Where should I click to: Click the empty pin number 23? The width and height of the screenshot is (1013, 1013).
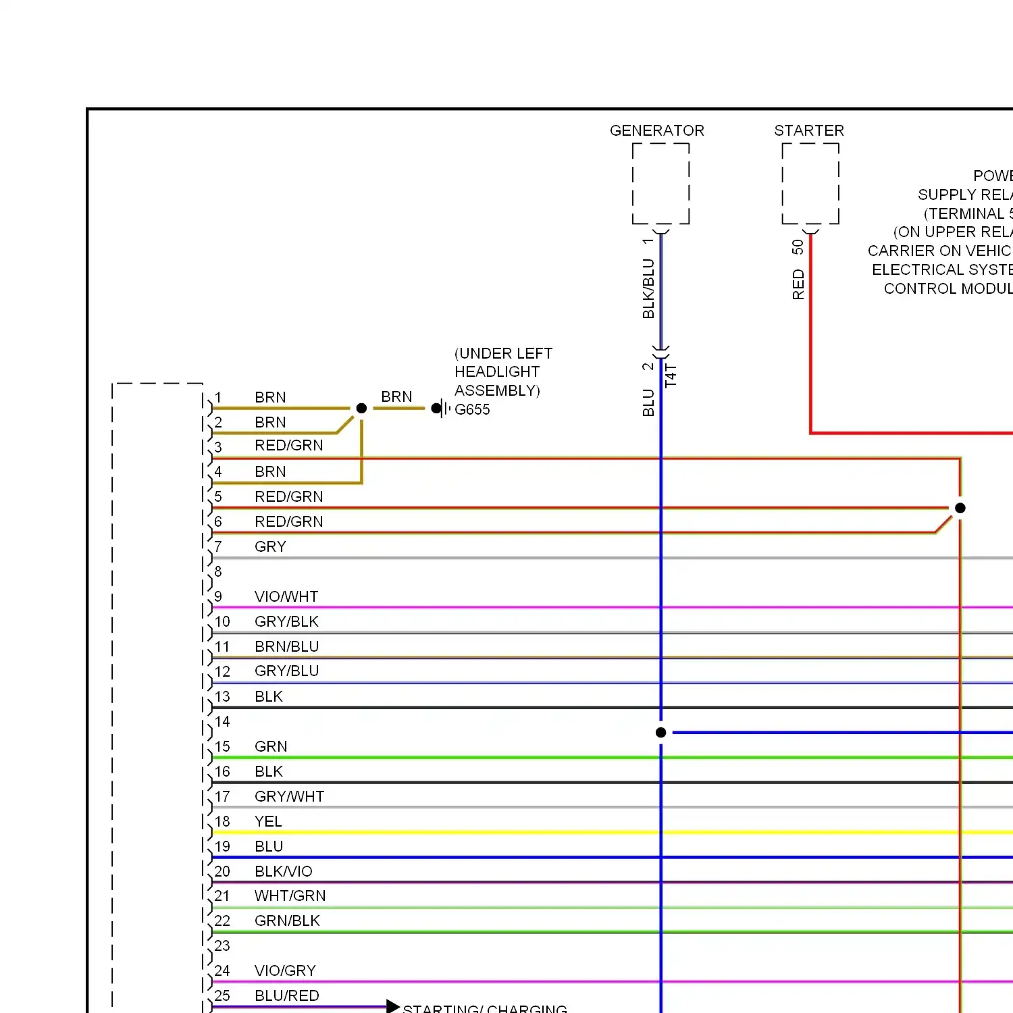222,945
